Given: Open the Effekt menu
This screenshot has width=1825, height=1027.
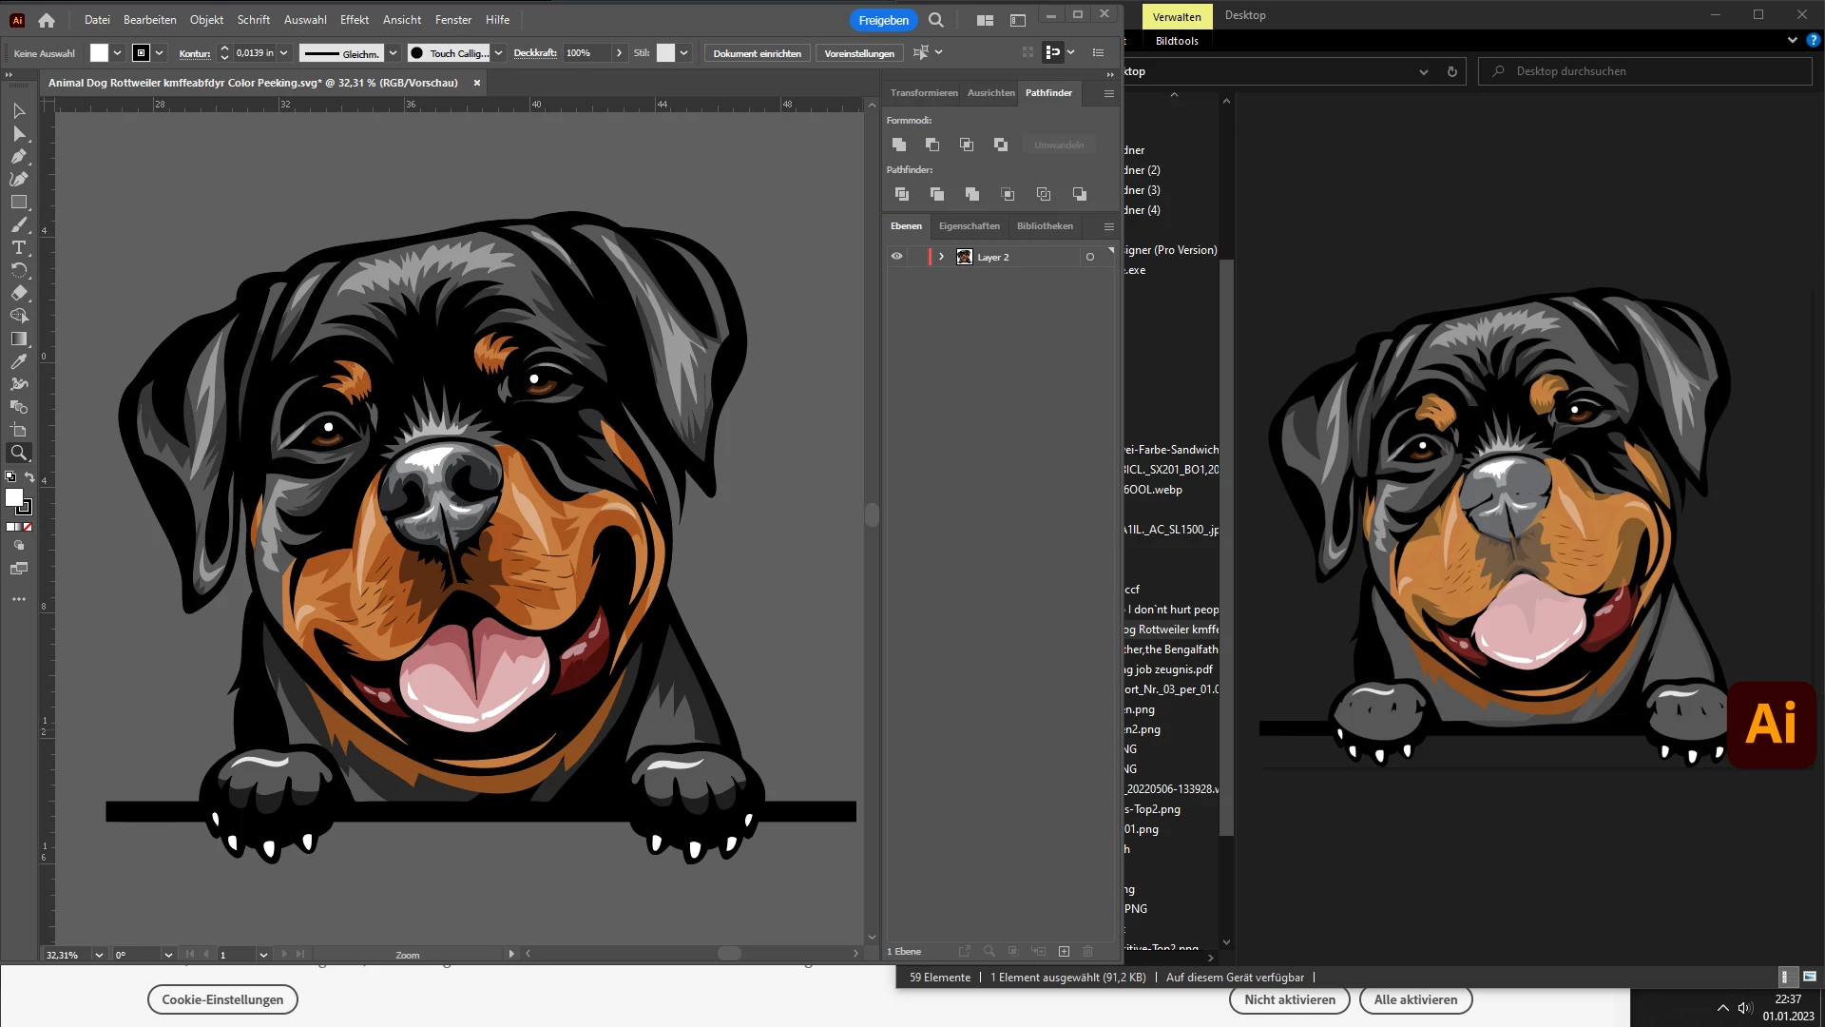Looking at the screenshot, I should [x=354, y=20].
